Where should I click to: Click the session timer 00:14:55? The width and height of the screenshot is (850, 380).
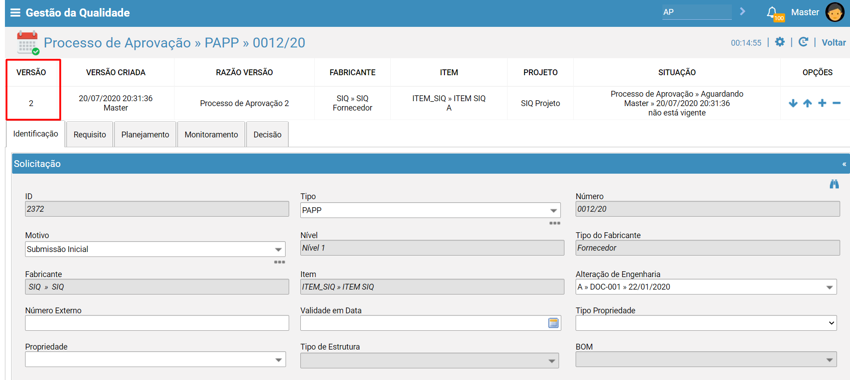[746, 43]
